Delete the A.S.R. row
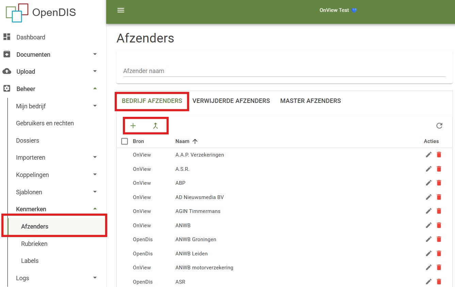 [439, 169]
